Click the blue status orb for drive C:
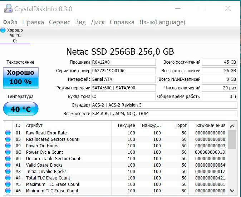This screenshot has height=197, width=241. [3, 30]
